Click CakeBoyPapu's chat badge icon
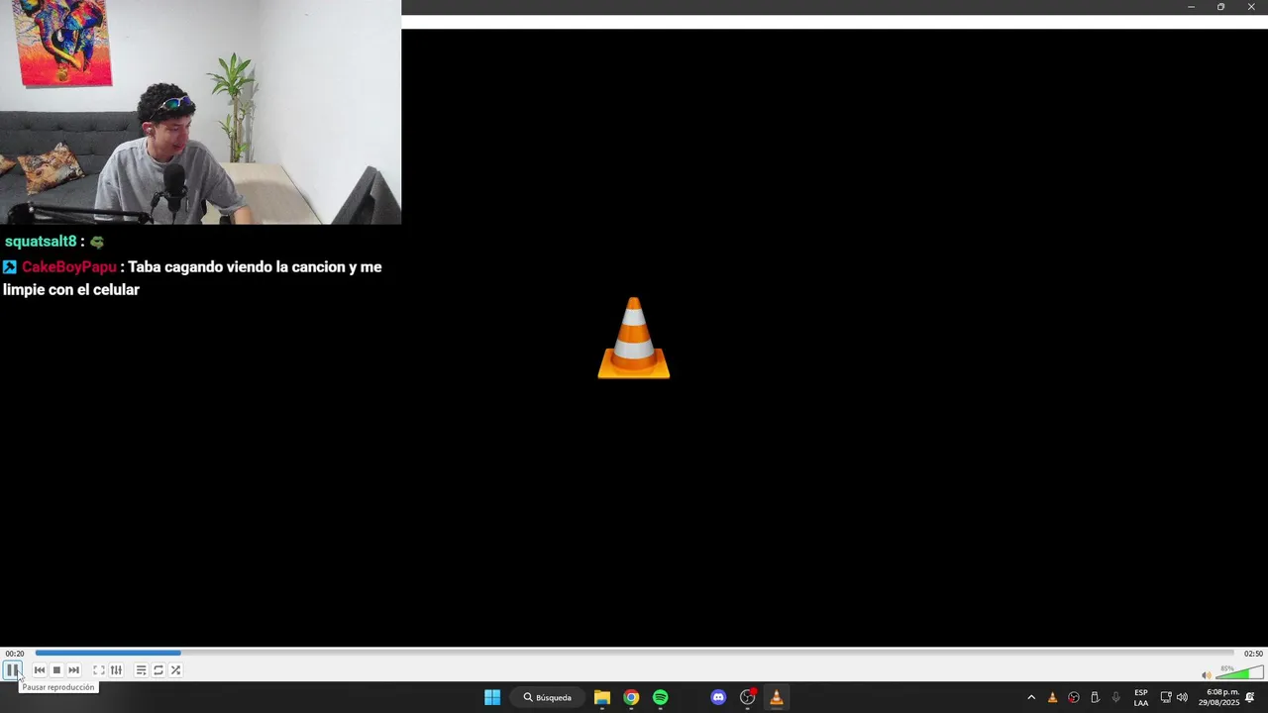 [x=10, y=267]
